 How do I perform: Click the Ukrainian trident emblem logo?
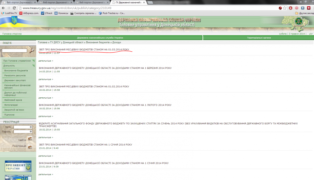[x=14, y=21]
